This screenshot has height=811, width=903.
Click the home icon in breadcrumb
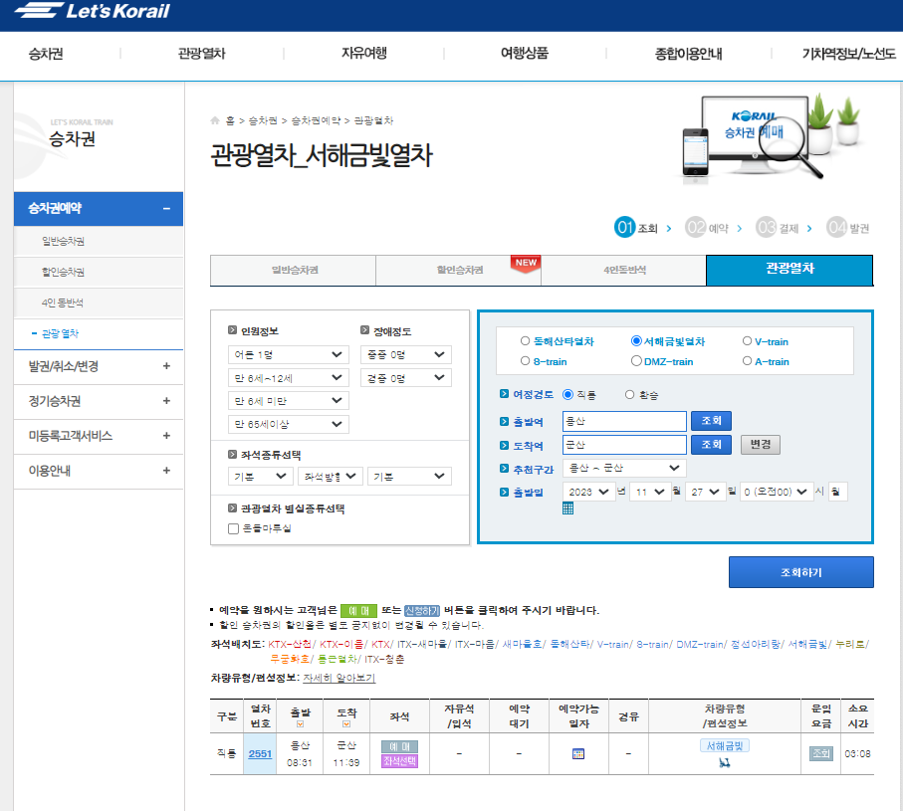[215, 120]
